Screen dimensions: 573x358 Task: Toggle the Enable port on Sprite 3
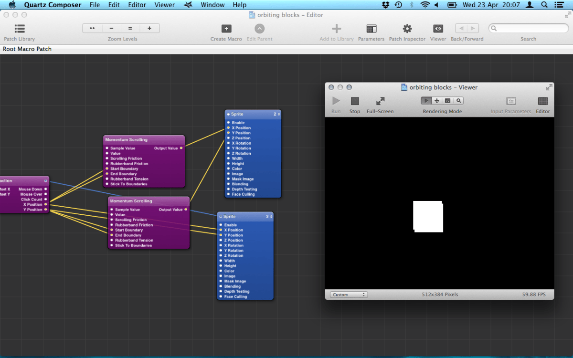point(221,225)
